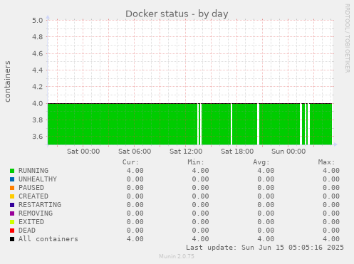Click the All containers Avg value 4.00
Screen dimensions: 354x264
click(x=266, y=239)
